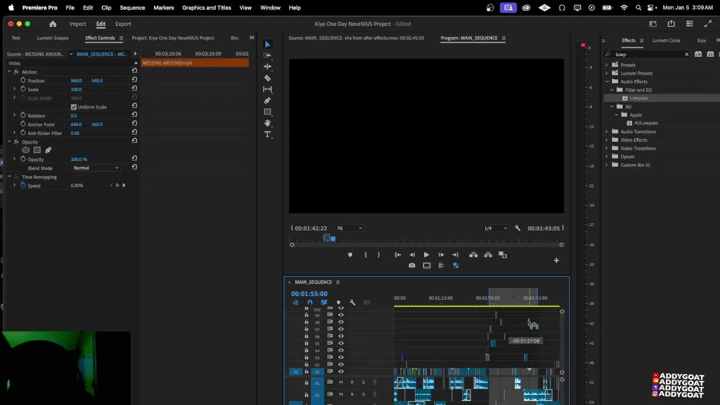Toggle Snap in timeline magnet icon
The height and width of the screenshot is (405, 720).
310,303
